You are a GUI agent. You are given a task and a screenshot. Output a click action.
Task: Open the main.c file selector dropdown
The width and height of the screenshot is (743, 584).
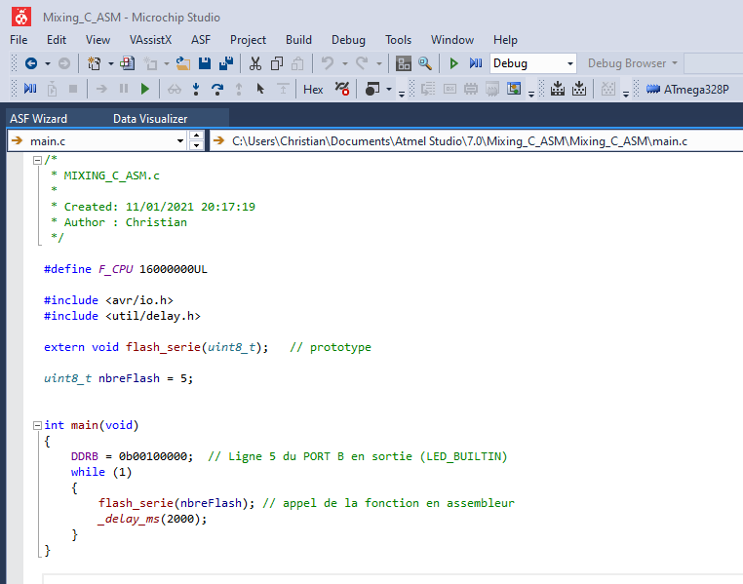180,140
